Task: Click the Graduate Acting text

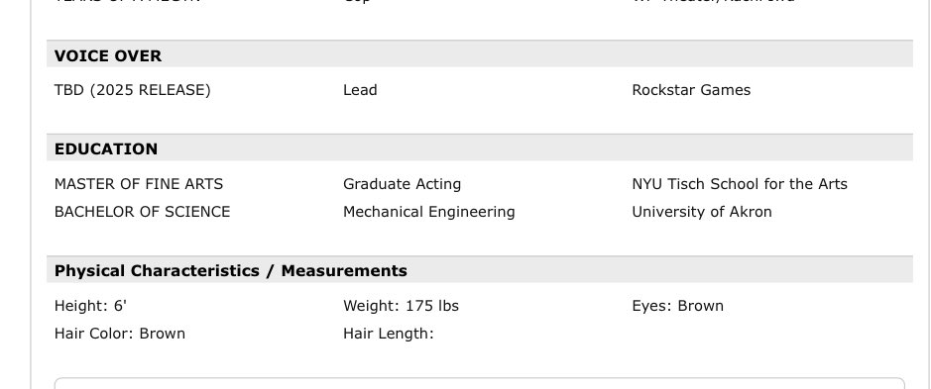Action: (402, 184)
